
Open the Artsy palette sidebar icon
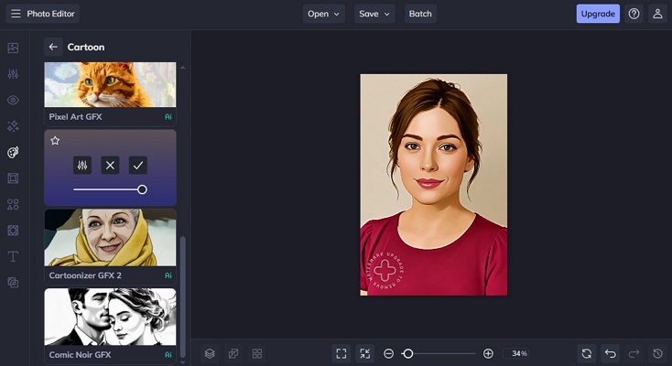pos(13,152)
